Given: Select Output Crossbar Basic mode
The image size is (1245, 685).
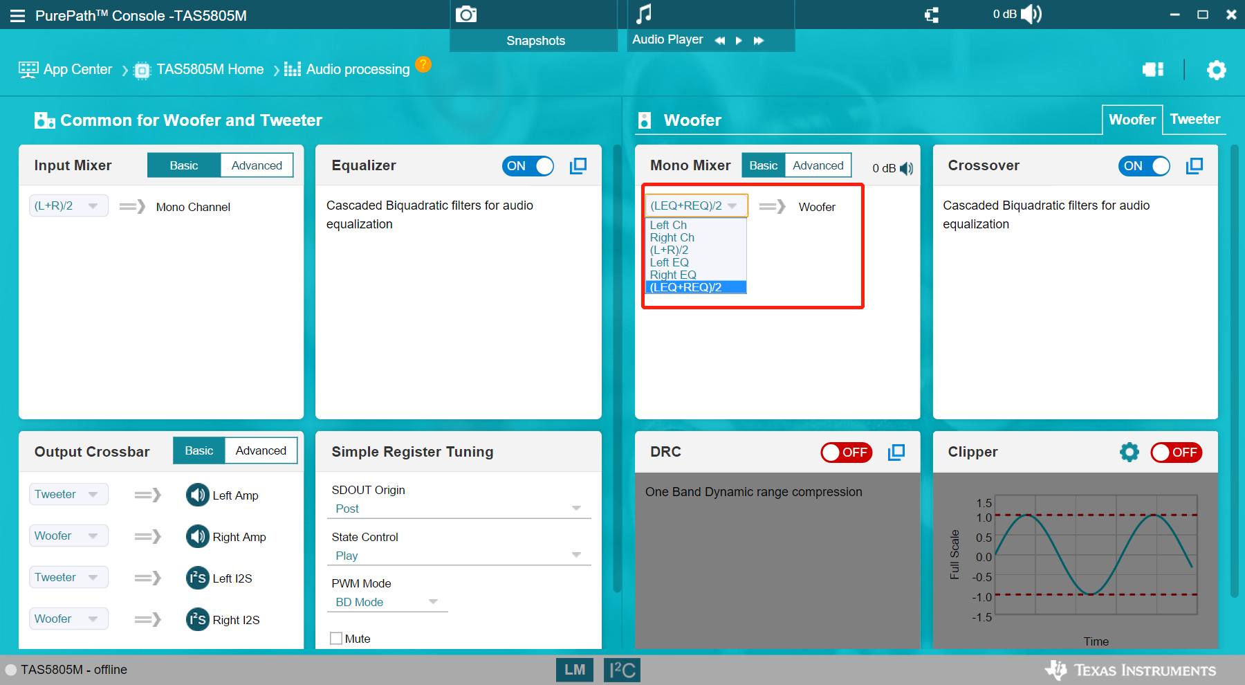Looking at the screenshot, I should [x=199, y=450].
